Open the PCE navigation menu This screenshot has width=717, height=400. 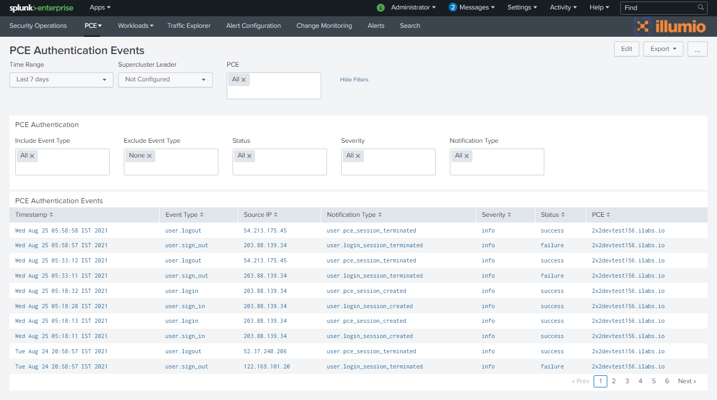[93, 26]
